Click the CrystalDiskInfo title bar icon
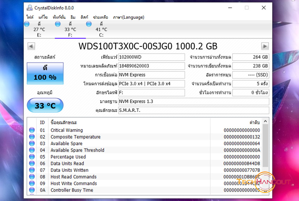The width and height of the screenshot is (299, 201). [x=30, y=8]
